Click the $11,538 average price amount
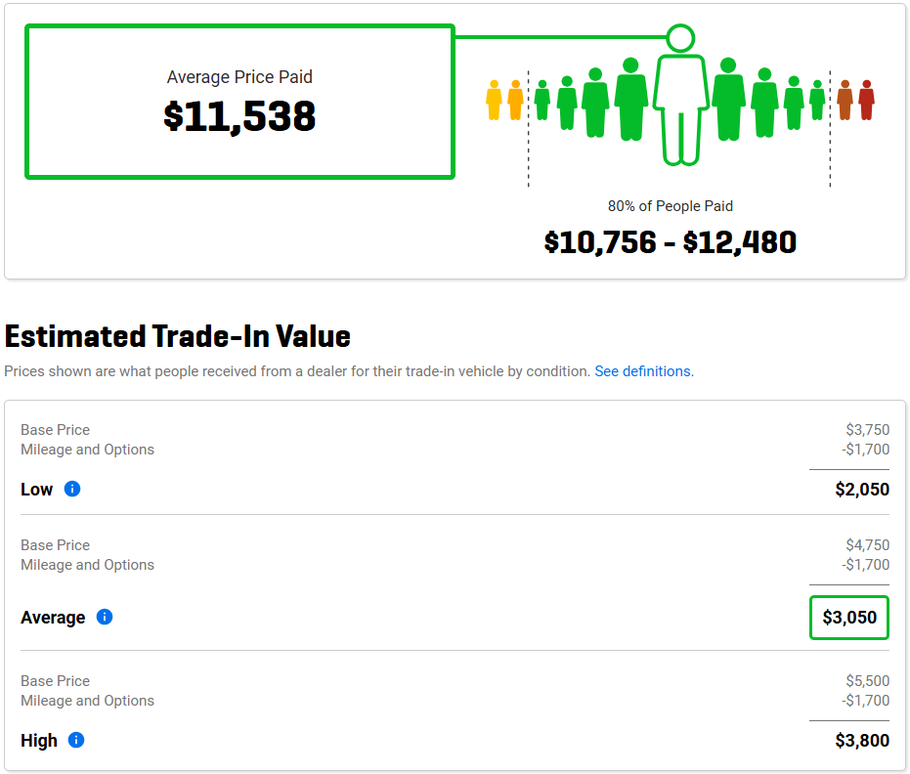Screen dimensions: 910x774 (239, 116)
